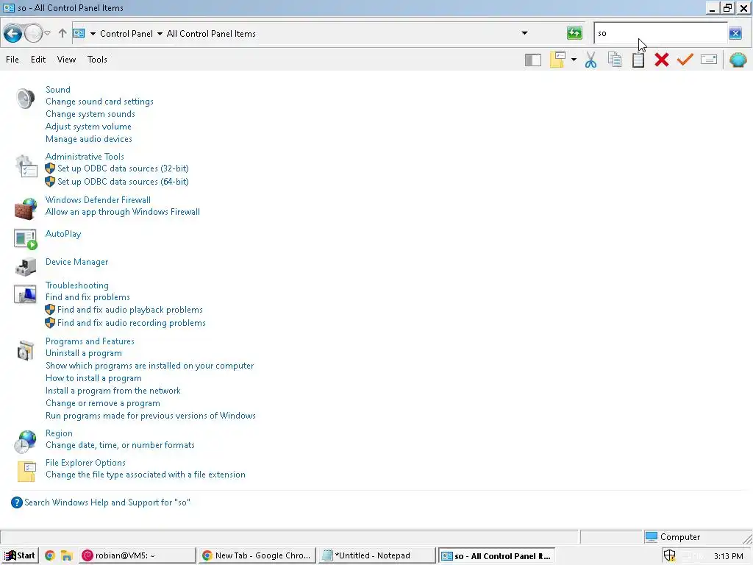Image resolution: width=753 pixels, height=565 pixels.
Task: Open Set up ODBC data sources (32-bit)
Action: (123, 168)
